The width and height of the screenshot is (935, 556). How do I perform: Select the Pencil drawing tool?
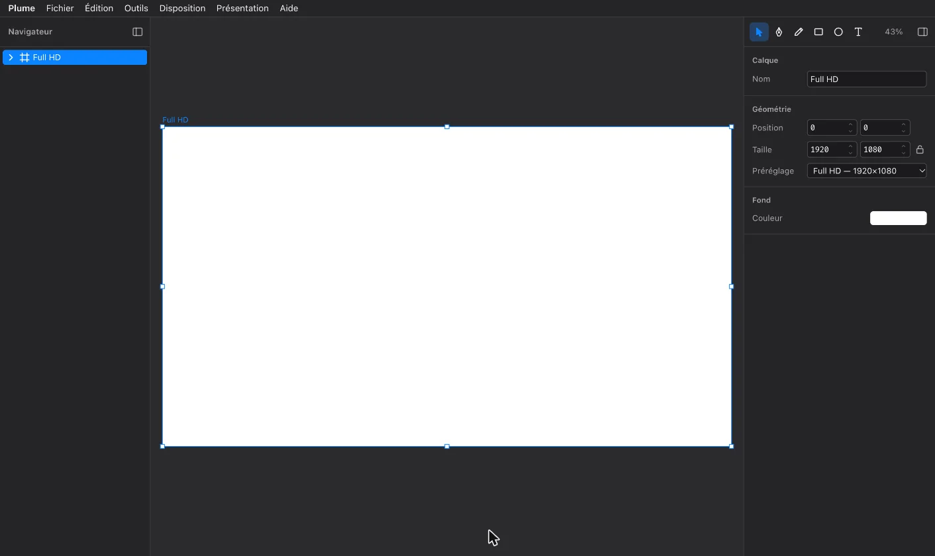click(x=799, y=32)
